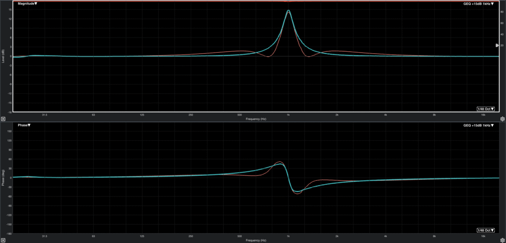This screenshot has width=506, height=243.
Task: Close the Phase pane with its X icon
Action: point(2,241)
